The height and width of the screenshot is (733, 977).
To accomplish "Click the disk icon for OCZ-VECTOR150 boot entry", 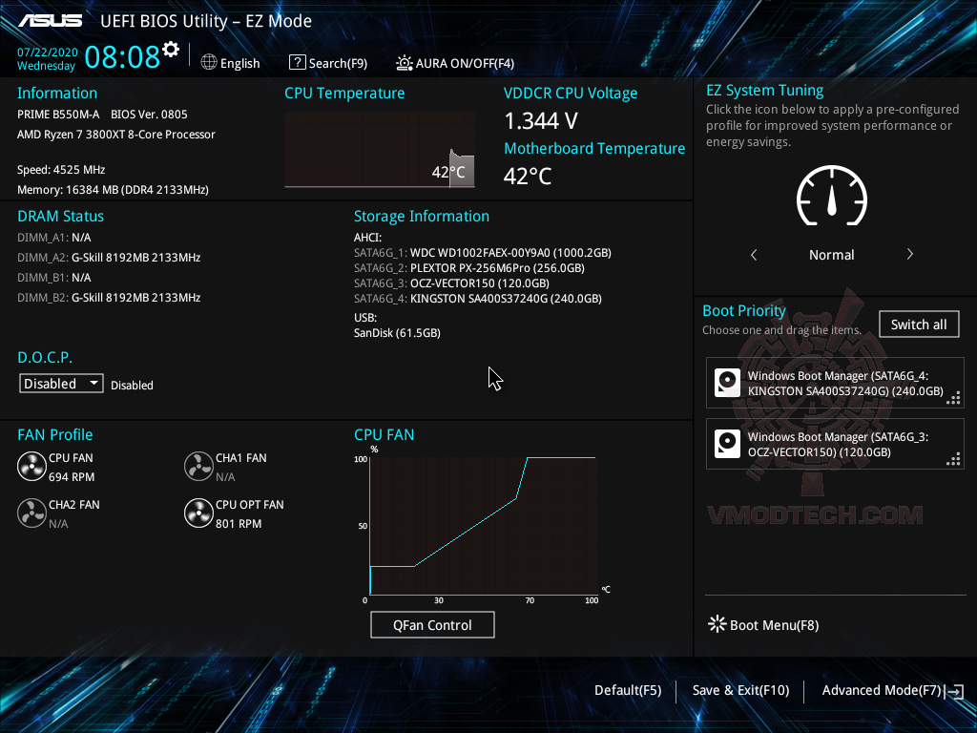I will pyautogui.click(x=727, y=444).
